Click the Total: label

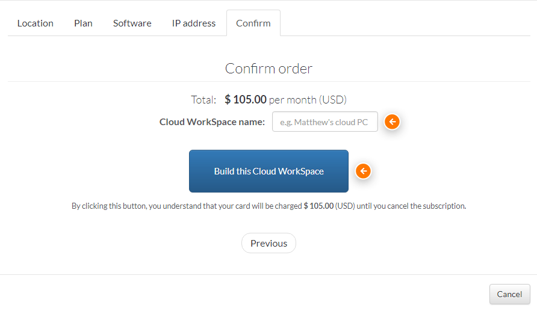203,100
